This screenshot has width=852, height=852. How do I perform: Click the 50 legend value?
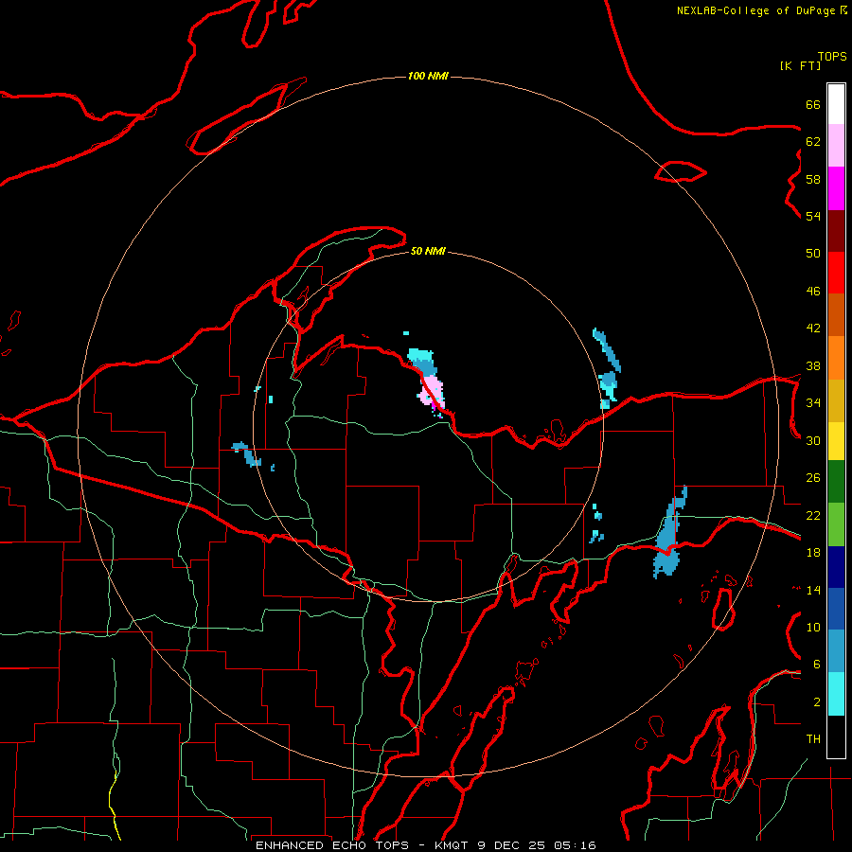pyautogui.click(x=813, y=254)
